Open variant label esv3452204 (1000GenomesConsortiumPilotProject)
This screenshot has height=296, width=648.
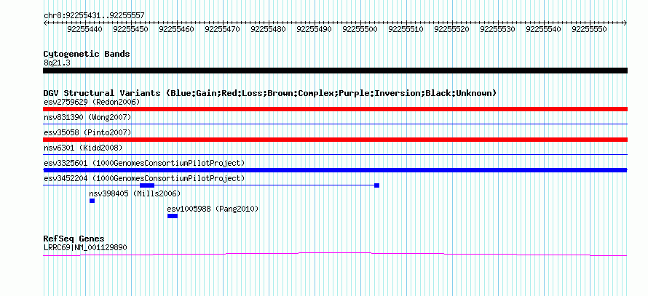click(x=144, y=178)
